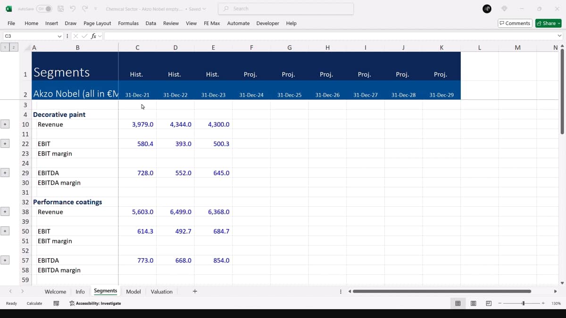Open the Automate ribbon tab
Viewport: 566px width, 318px height.
[x=238, y=23]
